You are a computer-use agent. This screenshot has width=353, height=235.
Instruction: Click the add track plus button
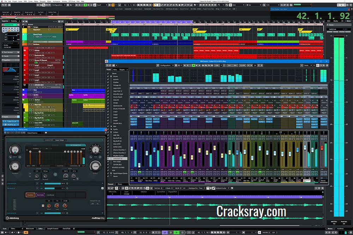click(23, 21)
